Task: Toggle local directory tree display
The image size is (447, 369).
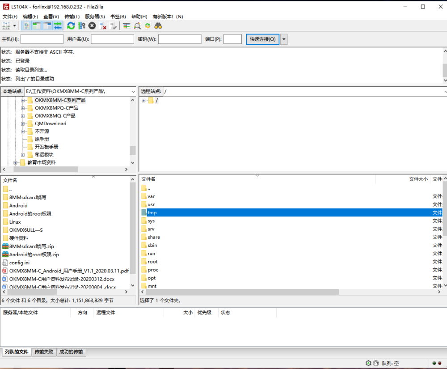Action: [x=37, y=26]
